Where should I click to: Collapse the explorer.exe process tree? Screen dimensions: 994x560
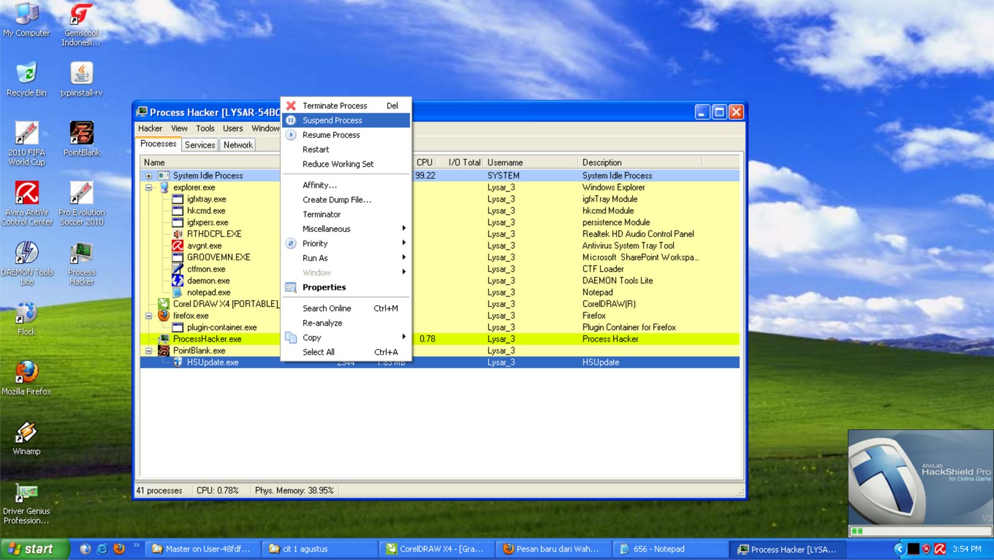149,187
